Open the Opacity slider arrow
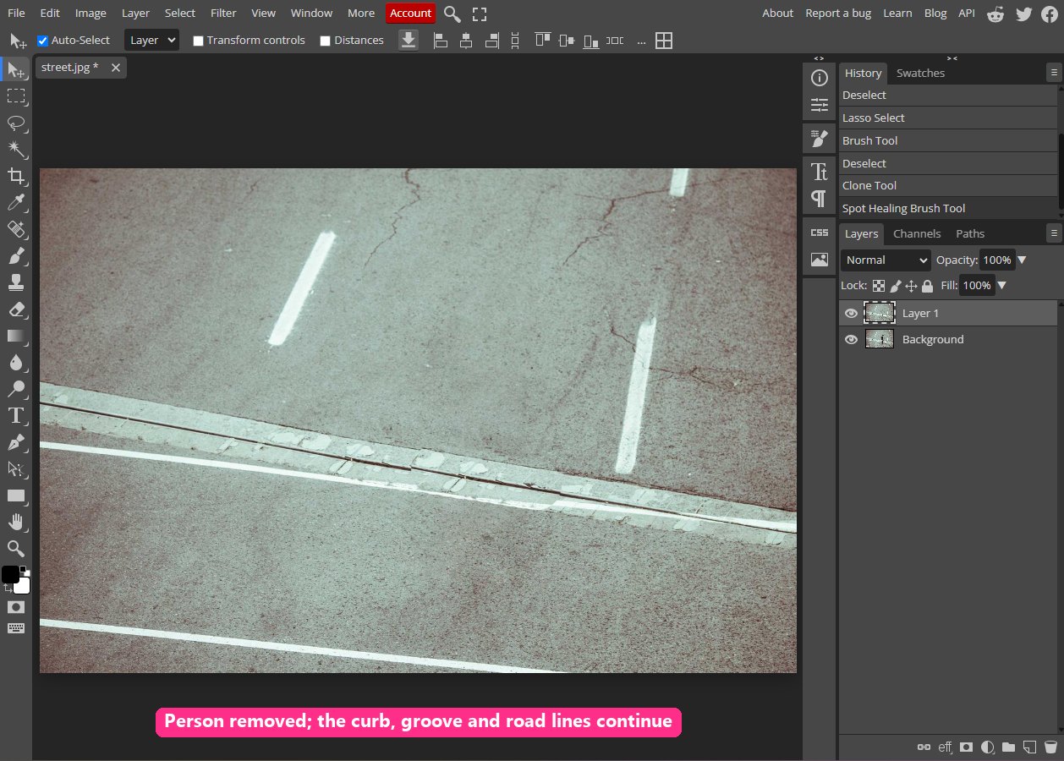Screen dimensions: 1064x761 pos(1022,260)
